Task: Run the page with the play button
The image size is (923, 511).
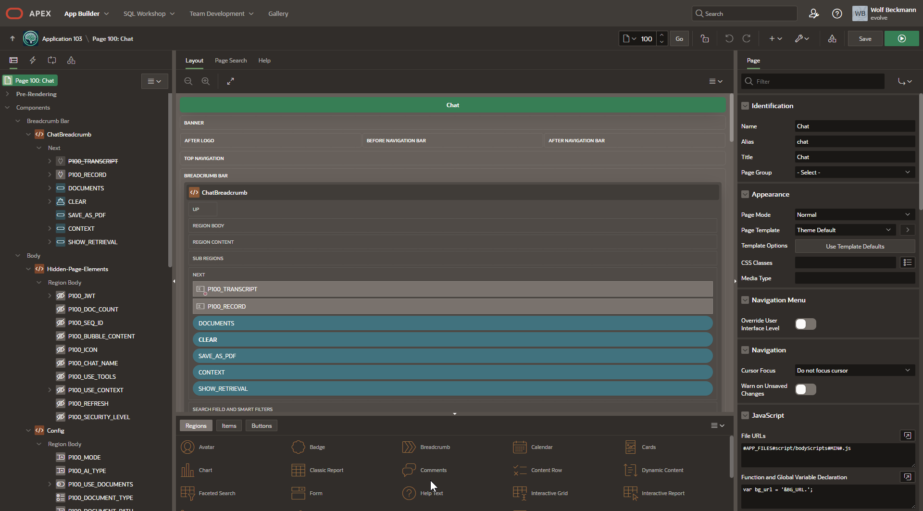Action: (x=901, y=39)
